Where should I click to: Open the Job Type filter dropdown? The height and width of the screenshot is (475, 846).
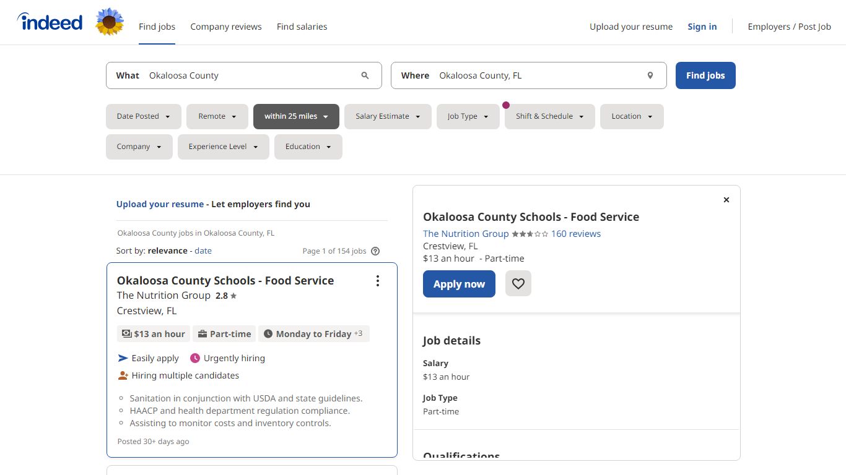pos(468,116)
